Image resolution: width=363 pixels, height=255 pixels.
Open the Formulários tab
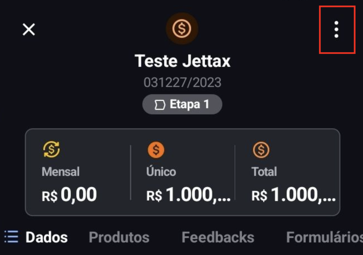[324, 237]
